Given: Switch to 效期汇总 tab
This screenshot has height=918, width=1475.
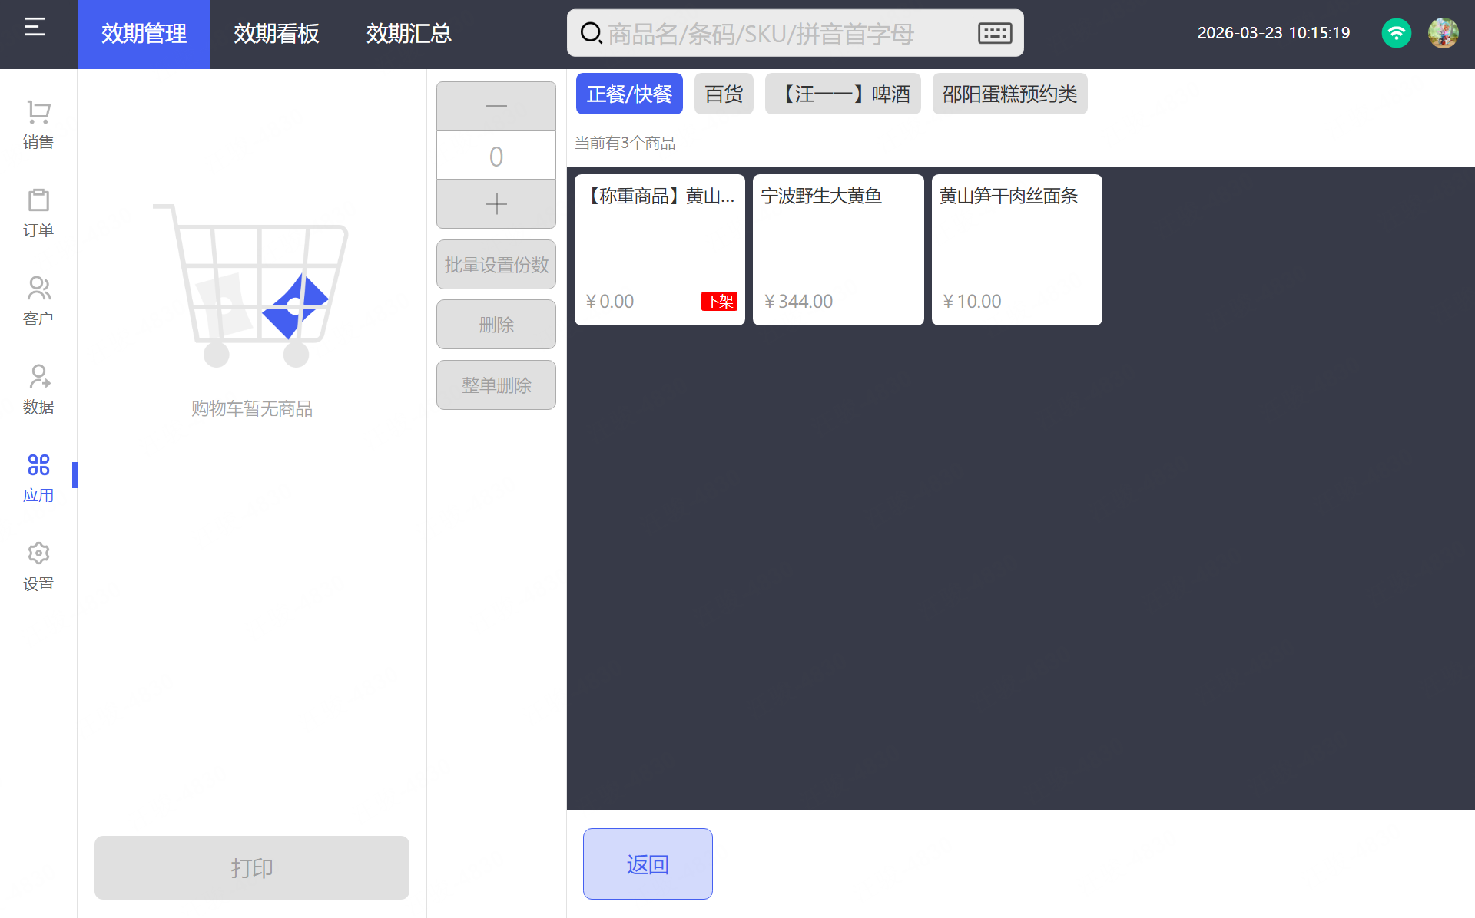Looking at the screenshot, I should pyautogui.click(x=409, y=34).
